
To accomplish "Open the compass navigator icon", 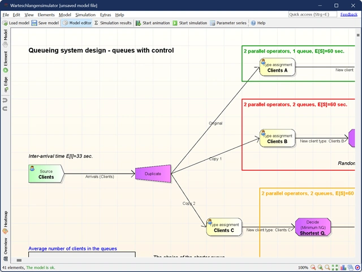I will coord(357,267).
